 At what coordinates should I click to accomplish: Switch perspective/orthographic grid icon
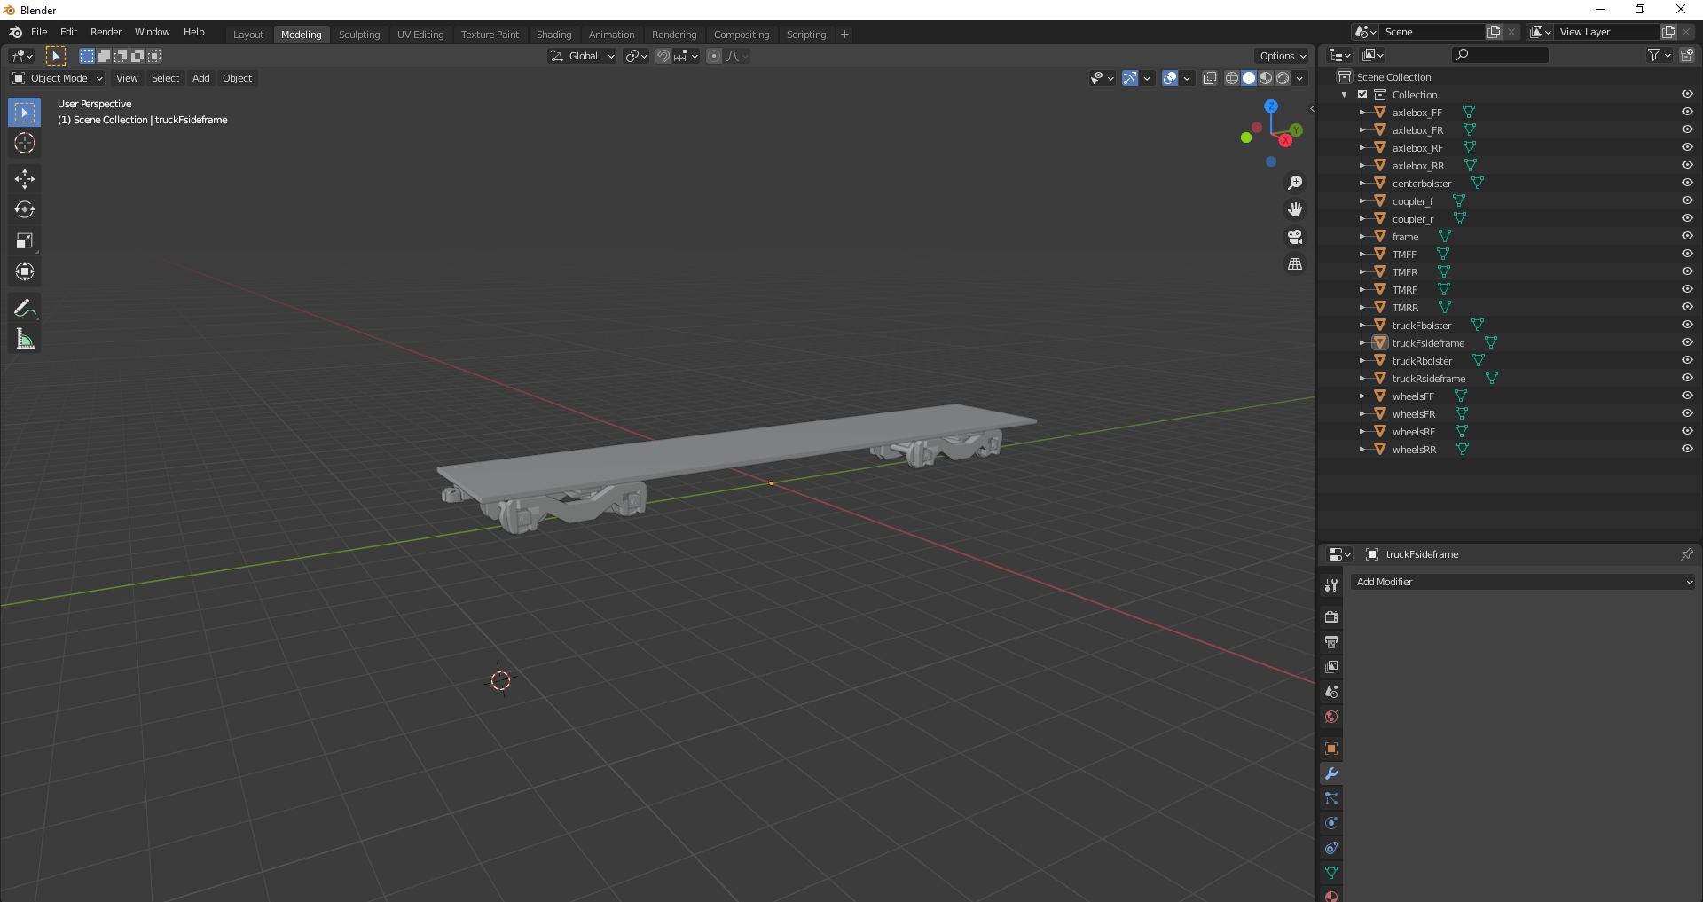tap(1295, 264)
